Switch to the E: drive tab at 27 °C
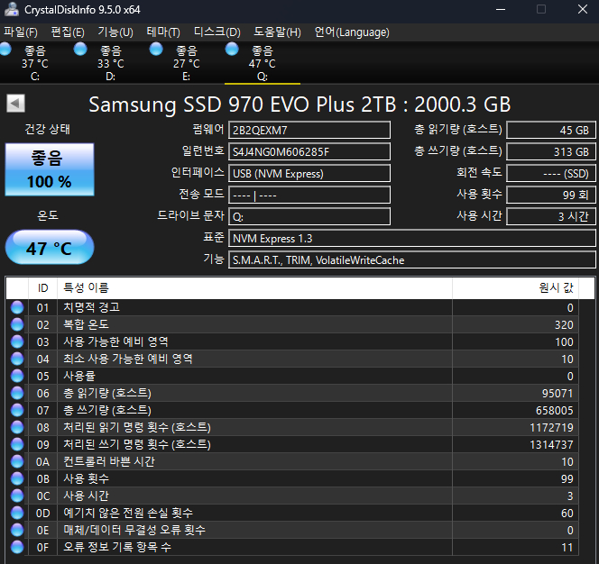This screenshot has width=599, height=564. [x=187, y=63]
